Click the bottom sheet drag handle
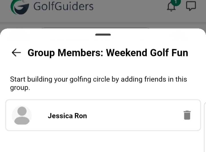The height and width of the screenshot is (152, 206). [103, 35]
